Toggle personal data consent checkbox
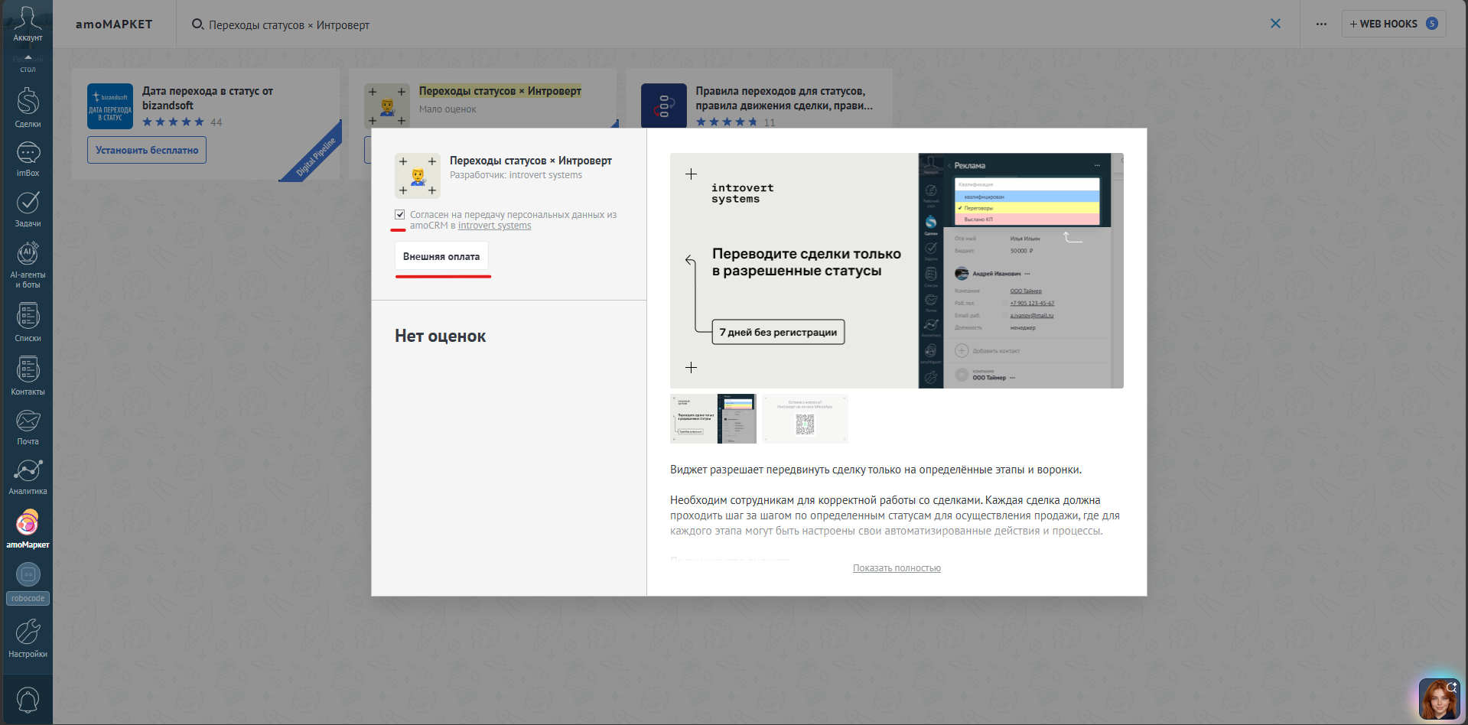Viewport: 1468px width, 725px height. click(x=399, y=215)
